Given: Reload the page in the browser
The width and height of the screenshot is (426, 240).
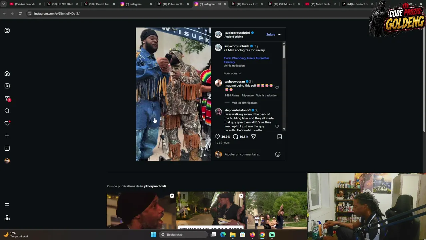Looking at the screenshot, I should pyautogui.click(x=20, y=13).
